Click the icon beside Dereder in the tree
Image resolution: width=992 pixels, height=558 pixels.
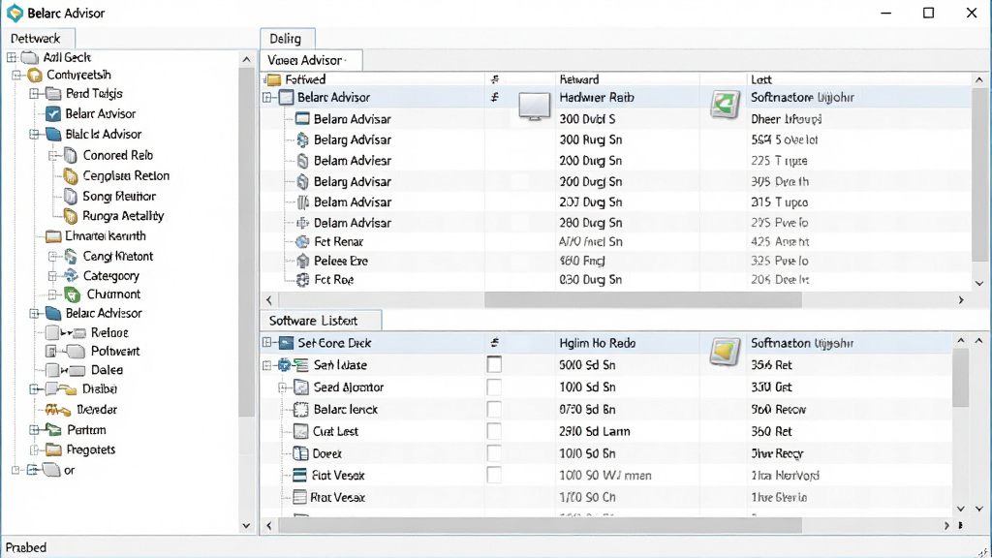click(x=57, y=410)
